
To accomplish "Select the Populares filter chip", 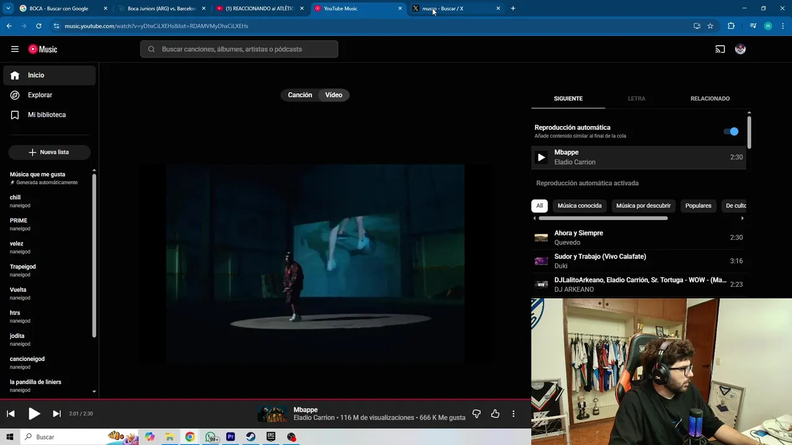I will 698,206.
